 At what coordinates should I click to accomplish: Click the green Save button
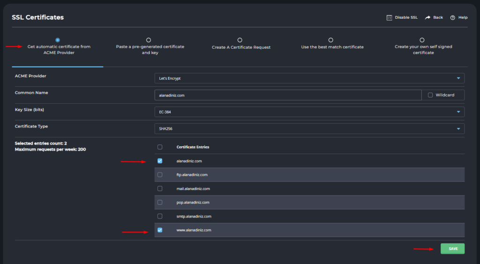(452, 249)
